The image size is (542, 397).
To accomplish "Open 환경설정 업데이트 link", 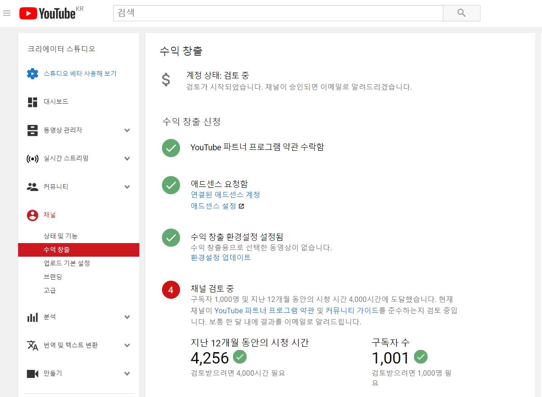I will pos(221,258).
